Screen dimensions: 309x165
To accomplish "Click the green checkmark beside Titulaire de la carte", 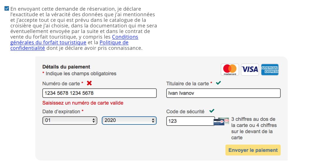I will pos(218,83).
